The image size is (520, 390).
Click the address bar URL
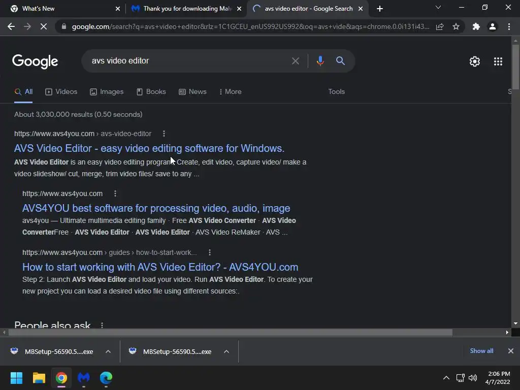coord(250,26)
